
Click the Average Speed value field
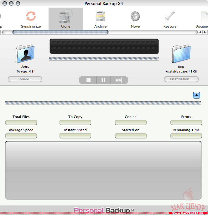(x=21, y=136)
